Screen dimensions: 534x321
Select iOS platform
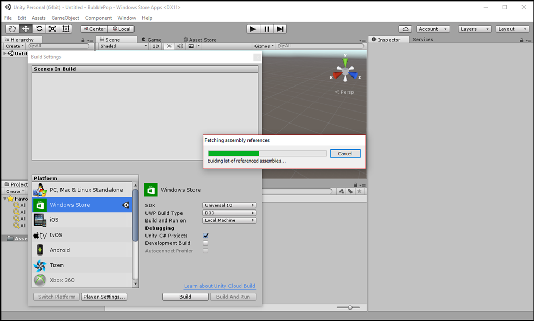point(82,219)
